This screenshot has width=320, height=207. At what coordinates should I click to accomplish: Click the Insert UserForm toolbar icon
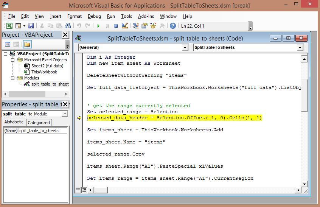point(18,26)
